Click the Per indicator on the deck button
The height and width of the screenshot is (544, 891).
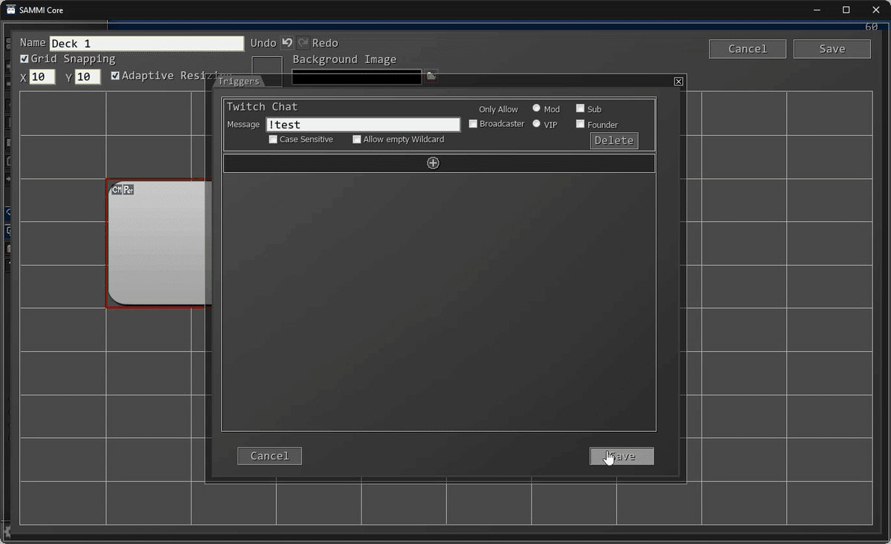point(128,190)
